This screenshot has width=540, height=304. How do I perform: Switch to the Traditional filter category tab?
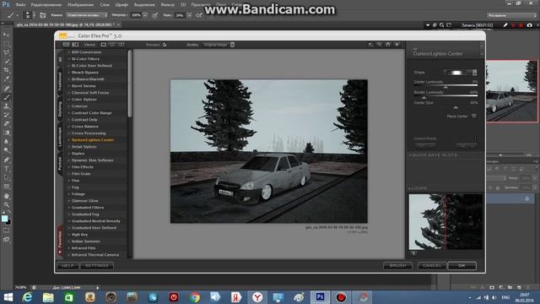tap(60, 82)
